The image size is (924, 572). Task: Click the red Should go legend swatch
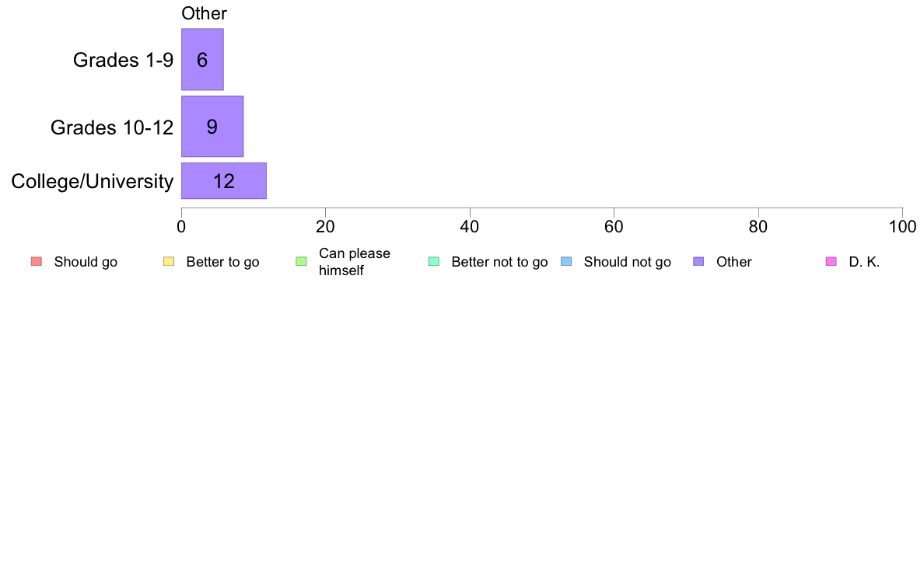click(37, 262)
